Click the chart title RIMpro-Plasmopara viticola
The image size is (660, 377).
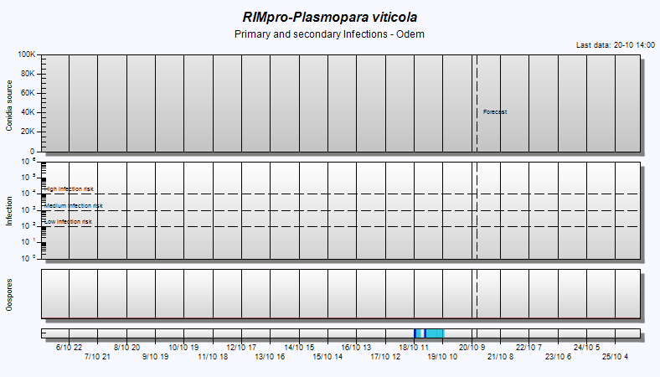[x=329, y=18]
